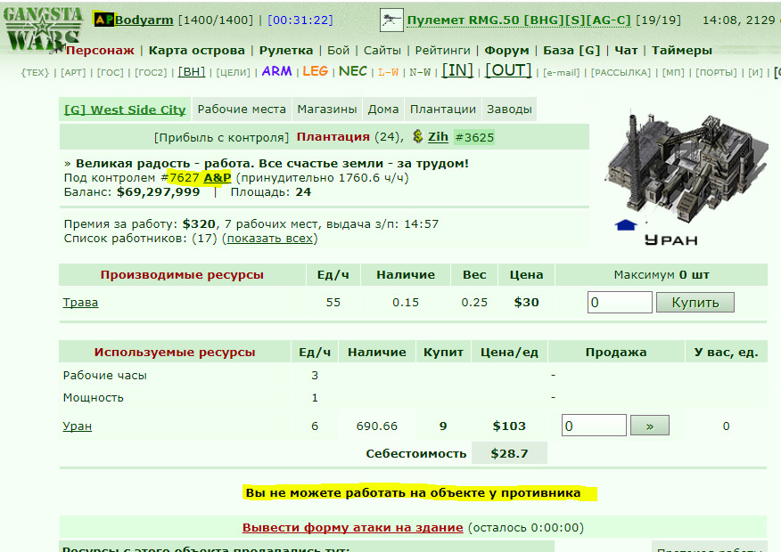781x552 pixels.
Task: Click the [МП] shortcut link
Action: tap(673, 73)
